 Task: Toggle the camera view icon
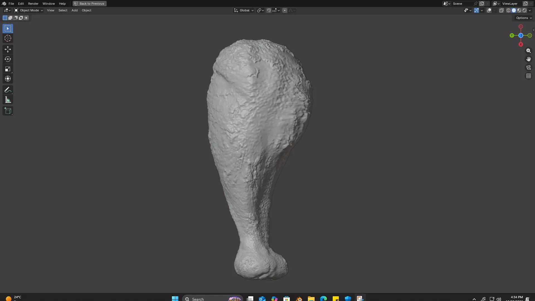click(529, 67)
